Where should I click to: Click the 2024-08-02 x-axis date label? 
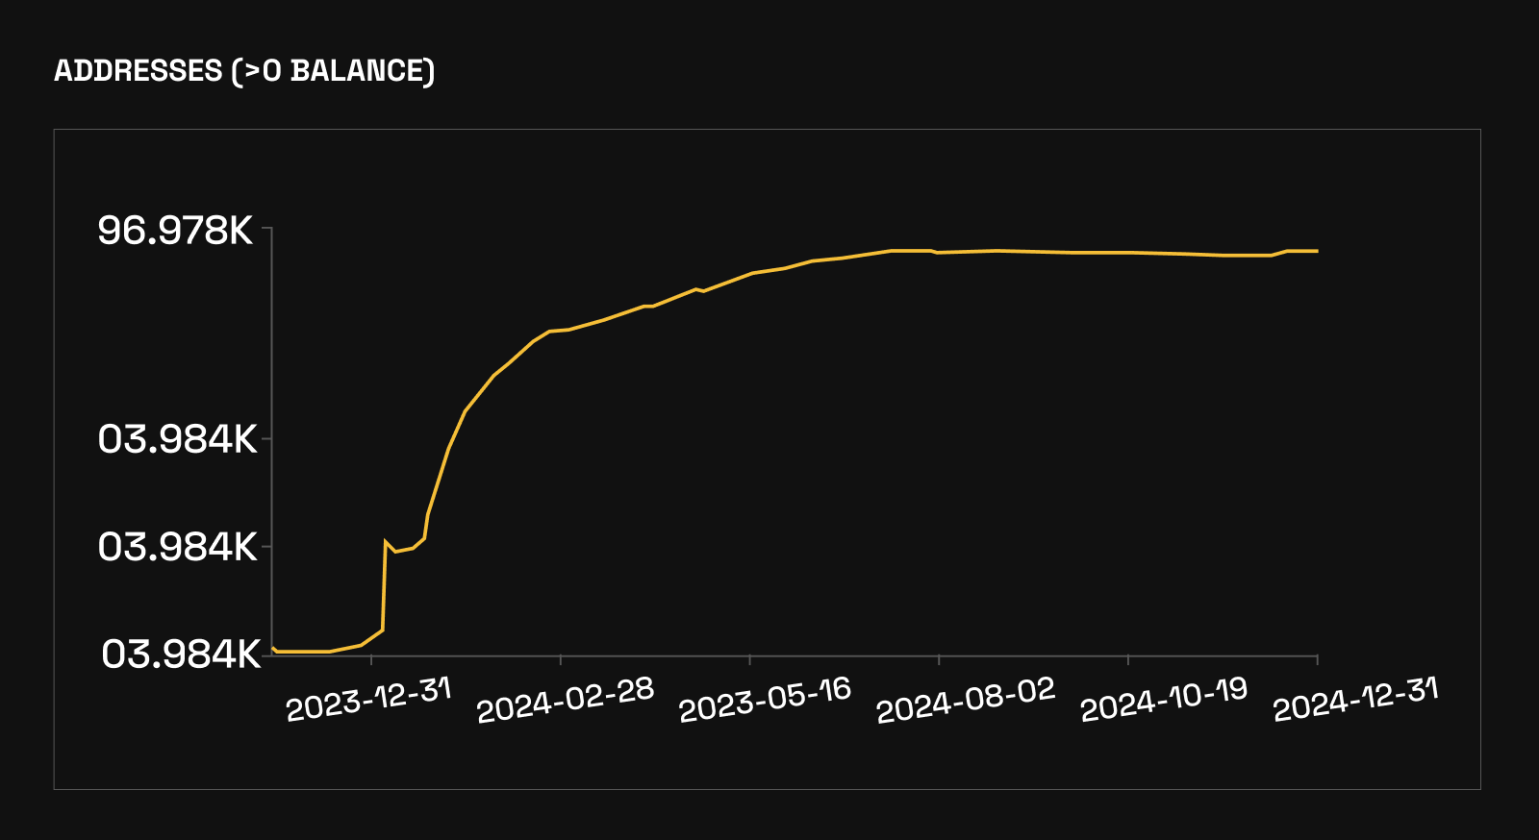click(966, 699)
